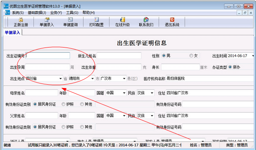Select the 女 gender radio button
This screenshot has width=256, height=150.
(191, 56)
